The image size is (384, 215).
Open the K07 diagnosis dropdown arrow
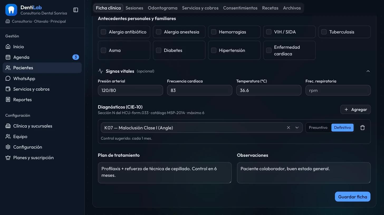[297, 128]
